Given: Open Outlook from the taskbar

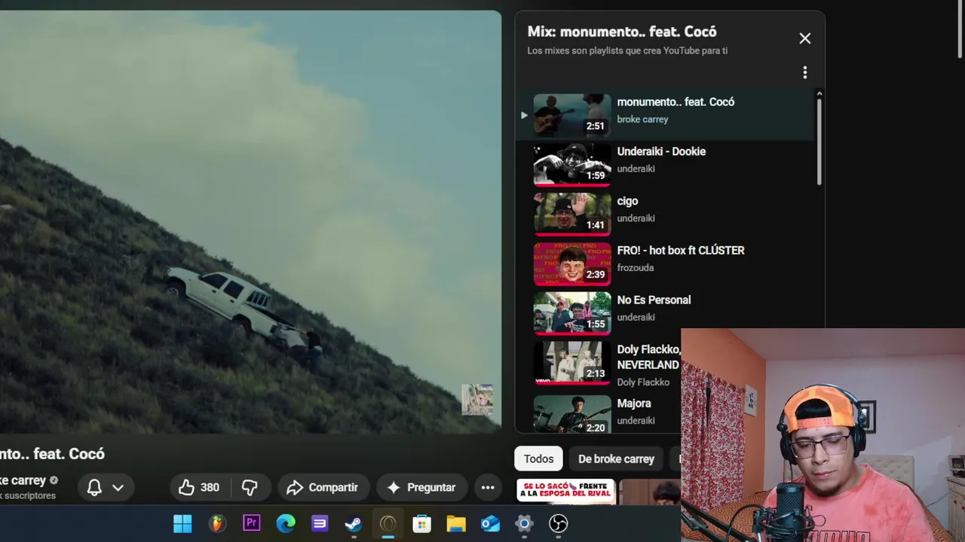Looking at the screenshot, I should [x=491, y=523].
